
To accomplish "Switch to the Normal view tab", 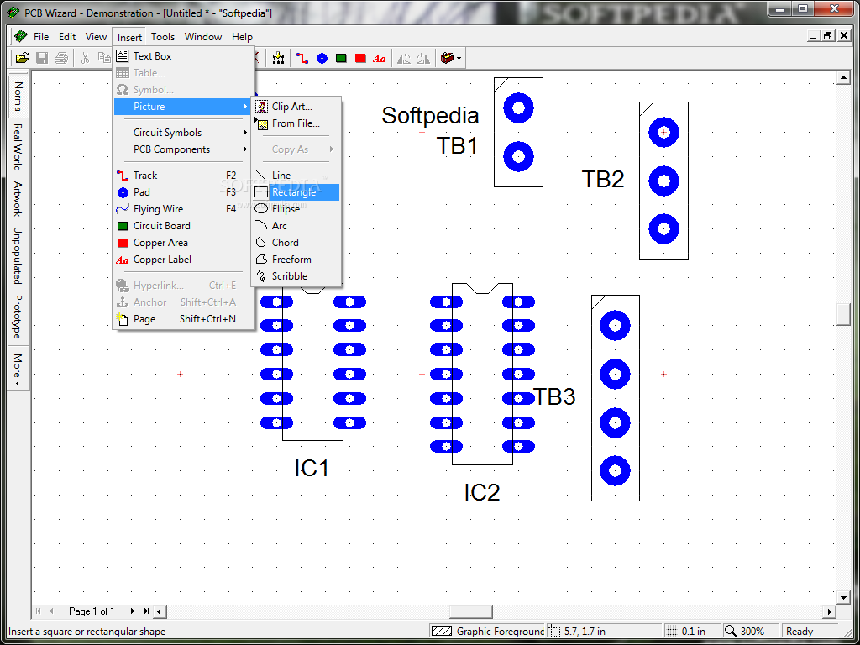I will (18, 97).
